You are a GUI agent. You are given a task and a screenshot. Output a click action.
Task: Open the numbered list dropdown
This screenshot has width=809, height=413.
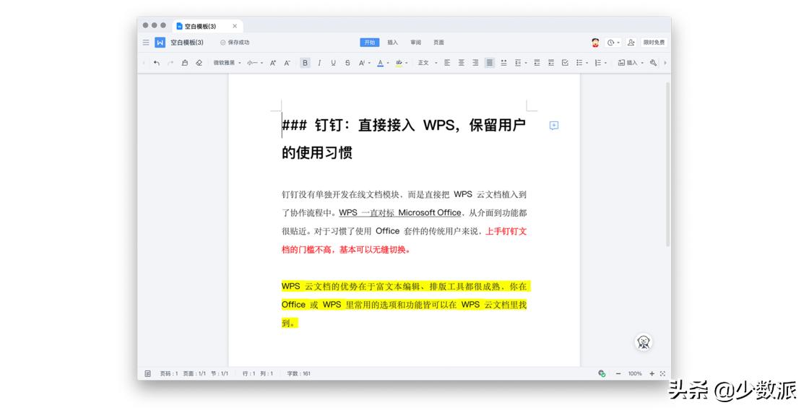600,63
